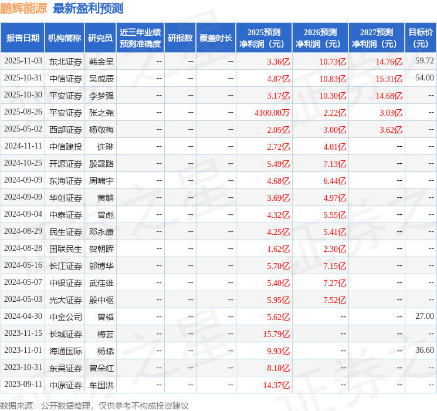Select the 2026预测净利润 column header
The width and height of the screenshot is (437, 411).
click(320, 38)
